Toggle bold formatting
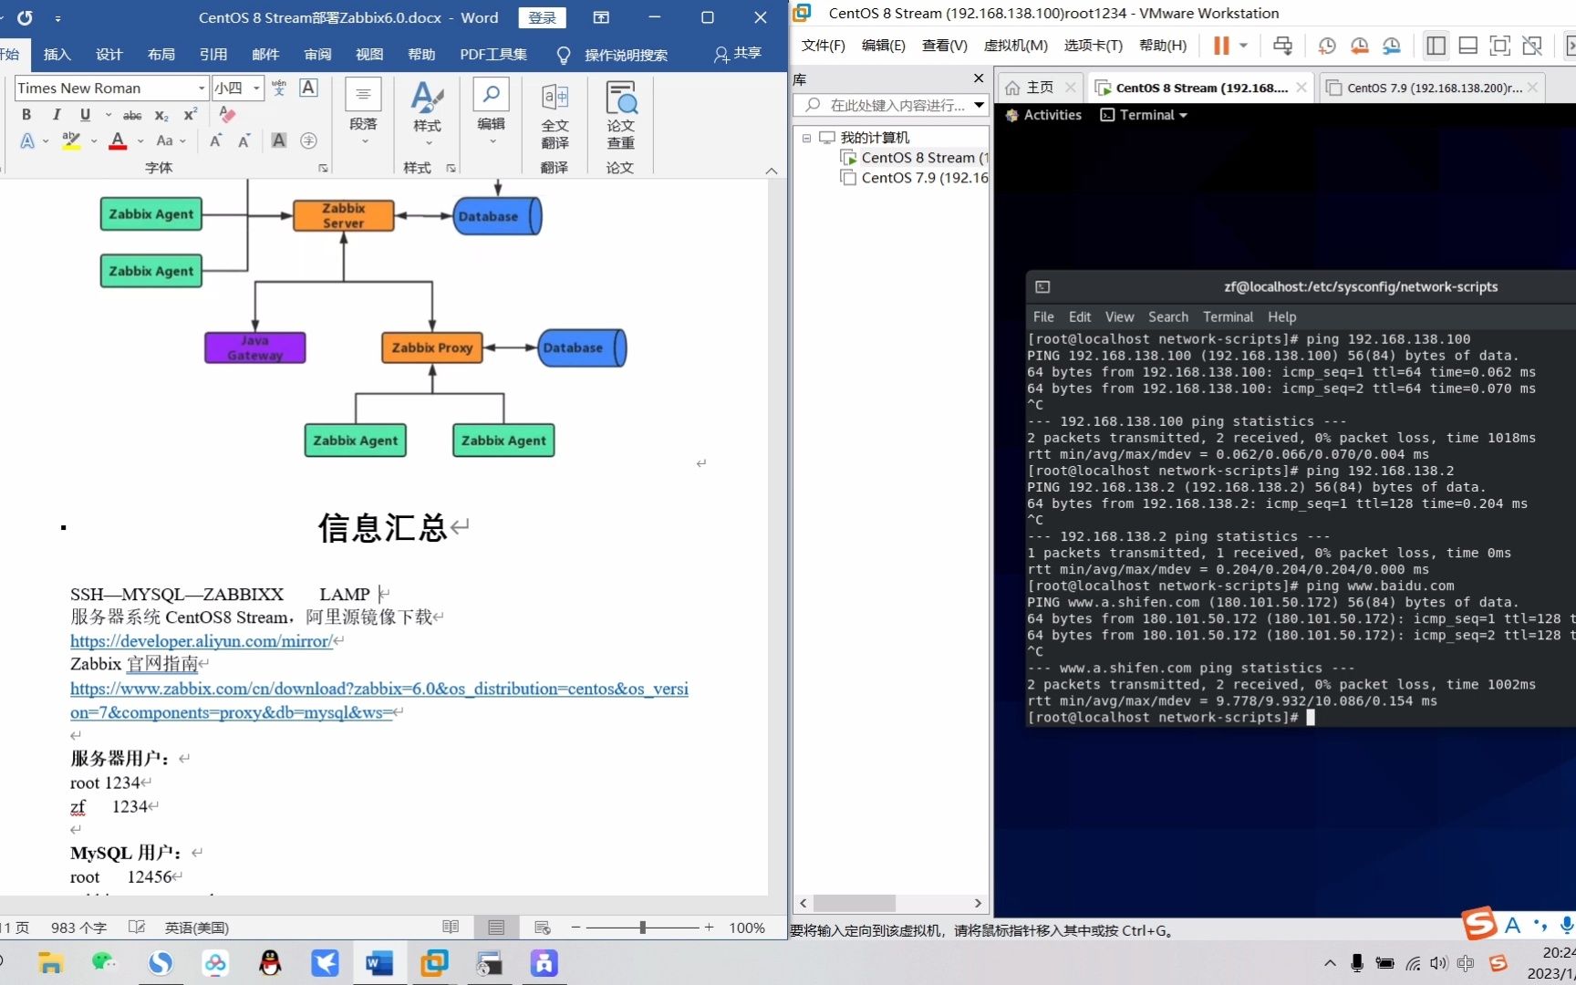Image resolution: width=1576 pixels, height=985 pixels. coord(26,115)
